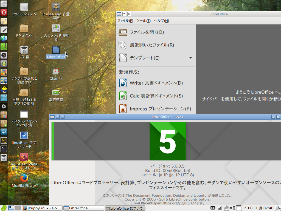Screen dimensions: 281x211
Task: Open the terminal icon in dock
Action: pyautogui.click(x=4, y=149)
